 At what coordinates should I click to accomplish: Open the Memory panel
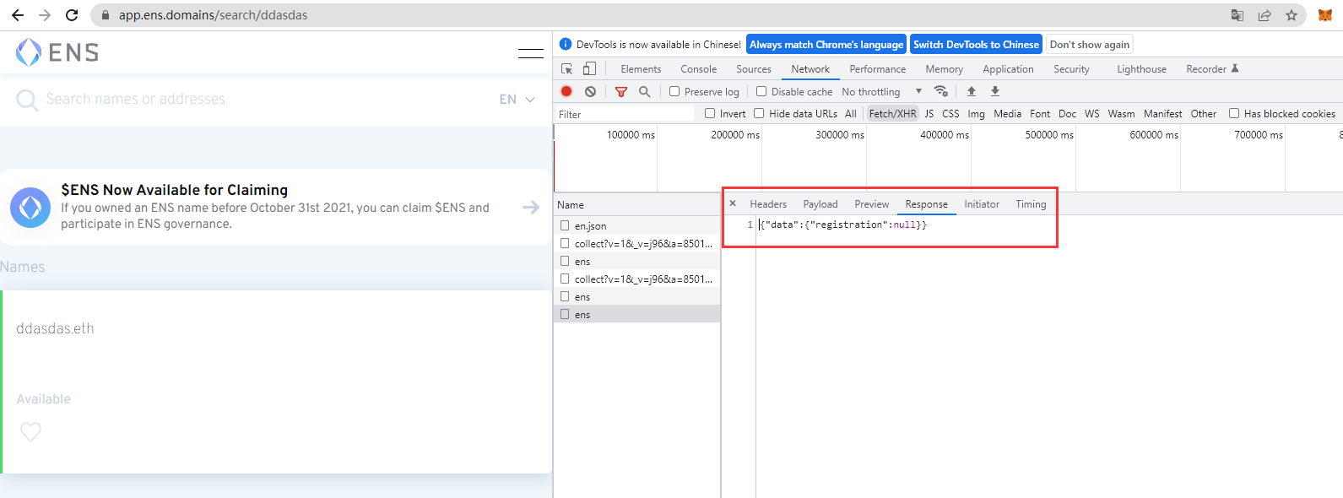944,69
